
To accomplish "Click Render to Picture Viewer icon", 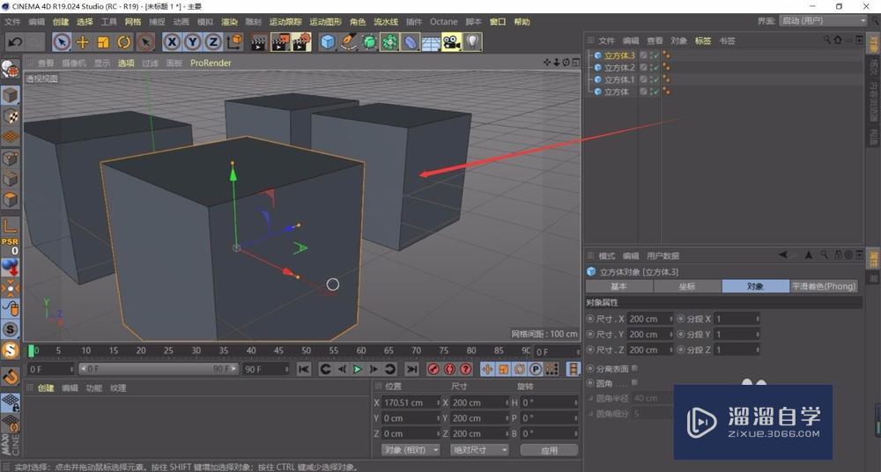I will [280, 42].
